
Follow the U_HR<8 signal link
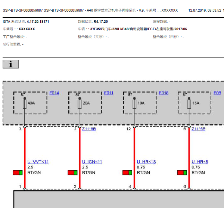pos(200,162)
